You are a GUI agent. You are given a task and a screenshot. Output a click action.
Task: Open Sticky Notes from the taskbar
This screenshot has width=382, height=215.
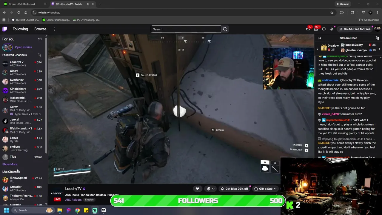coord(86,210)
